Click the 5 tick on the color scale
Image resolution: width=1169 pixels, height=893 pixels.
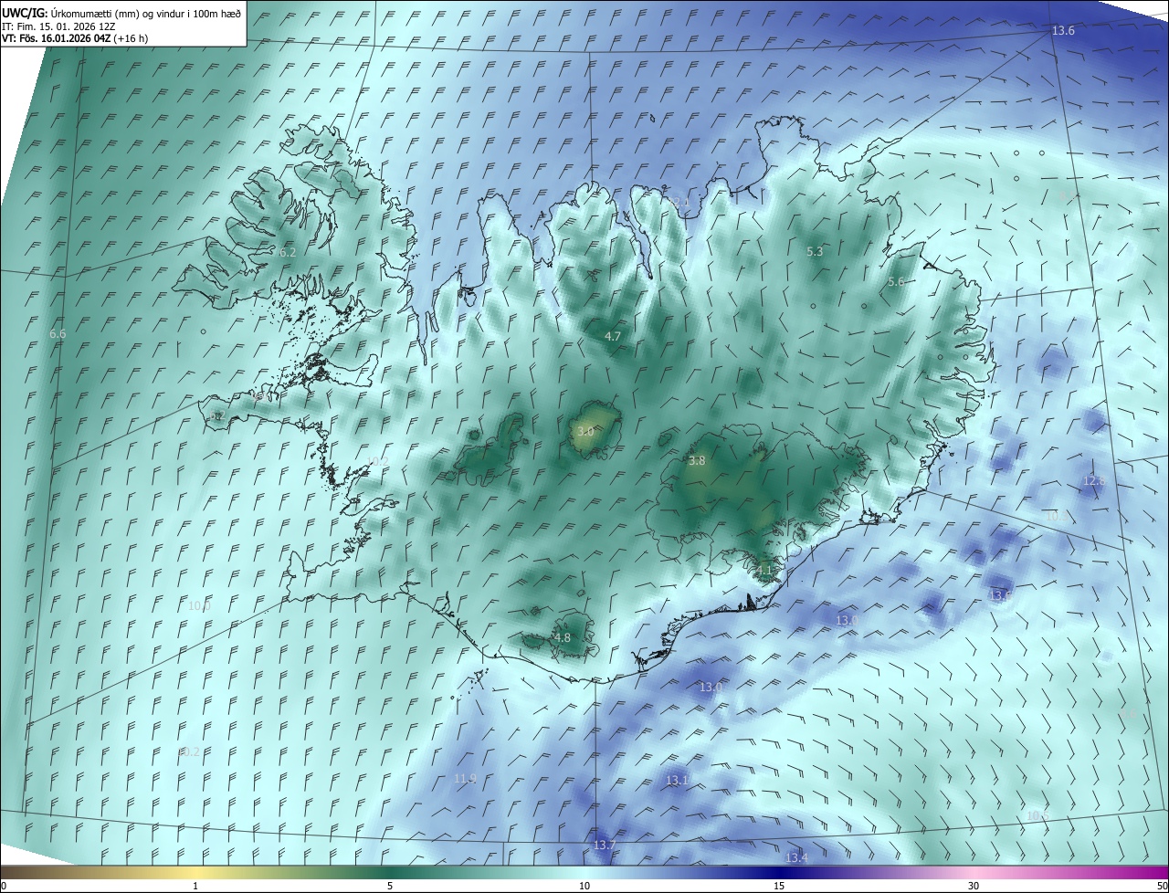point(390,886)
